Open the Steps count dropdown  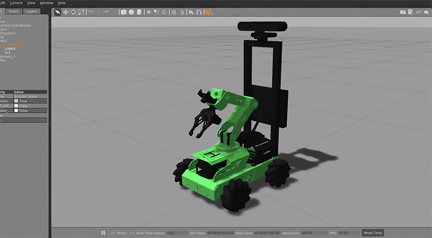point(132,233)
